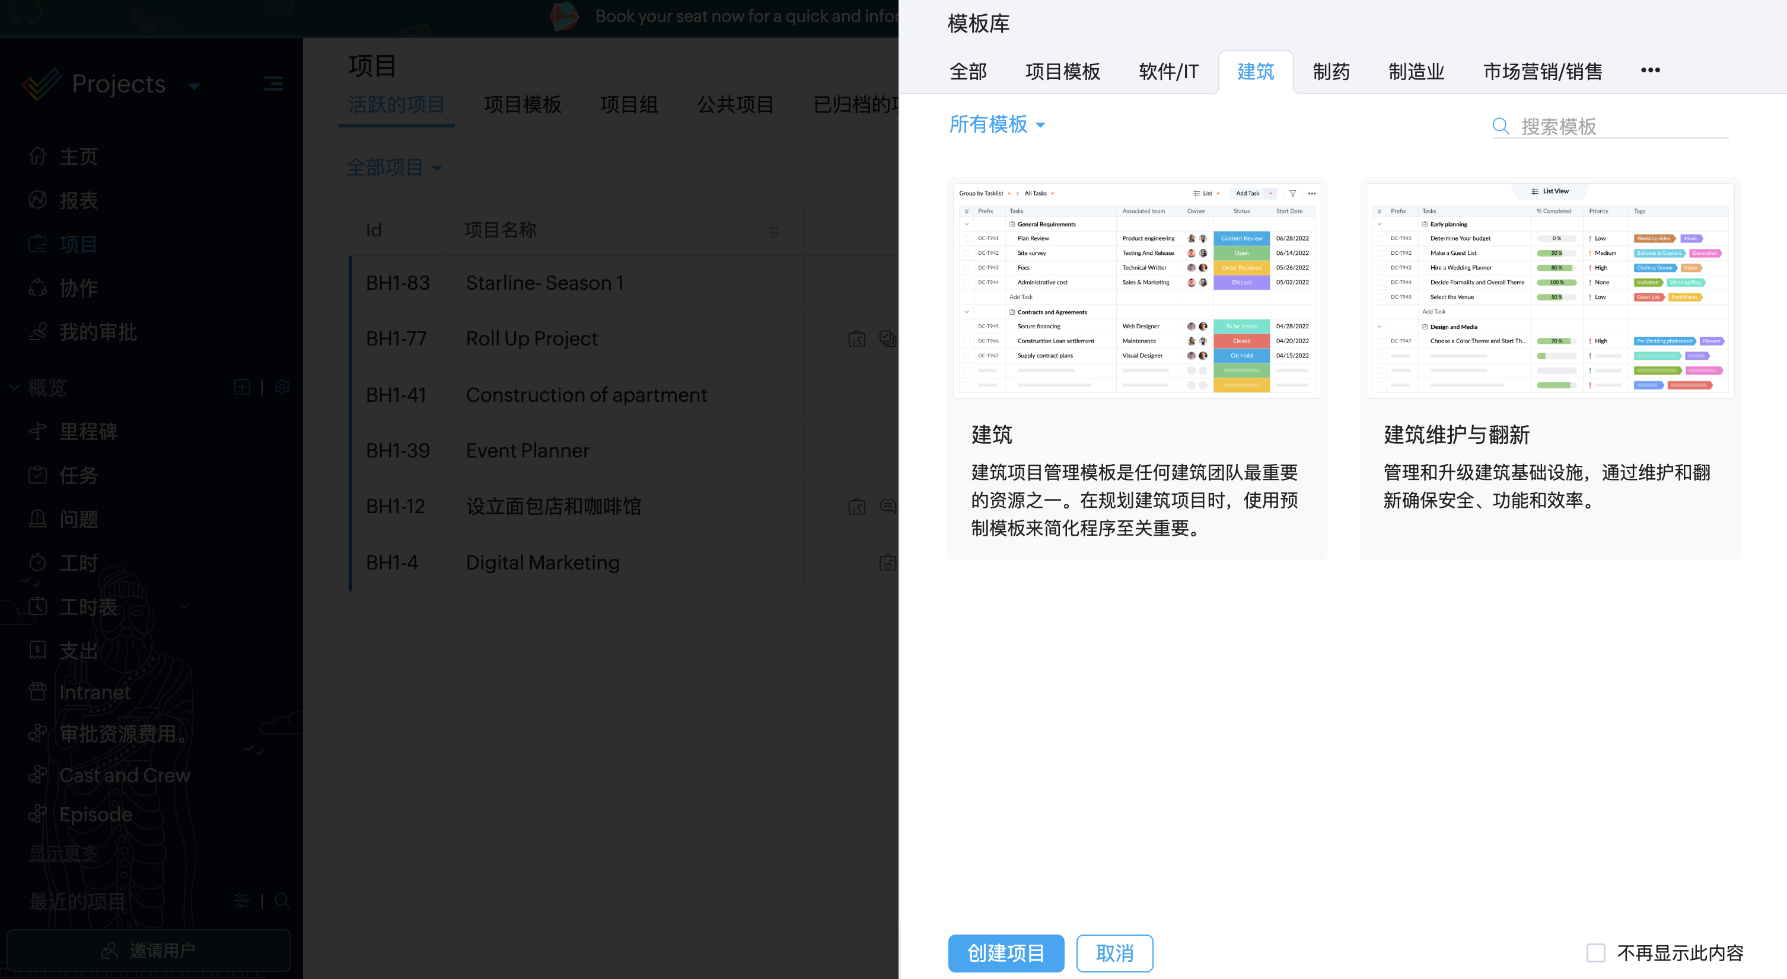The width and height of the screenshot is (1787, 979).
Task: Click the 创建项目 button
Action: tap(1005, 953)
